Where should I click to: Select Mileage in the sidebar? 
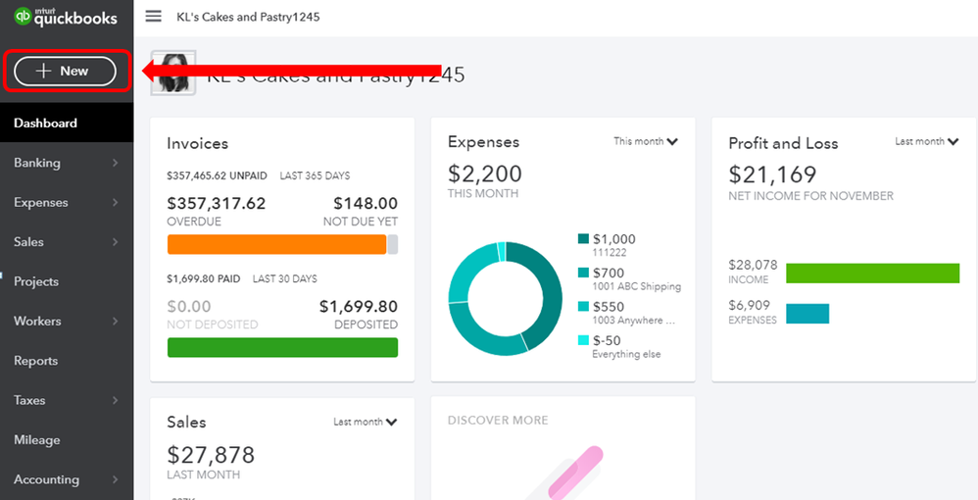click(37, 440)
